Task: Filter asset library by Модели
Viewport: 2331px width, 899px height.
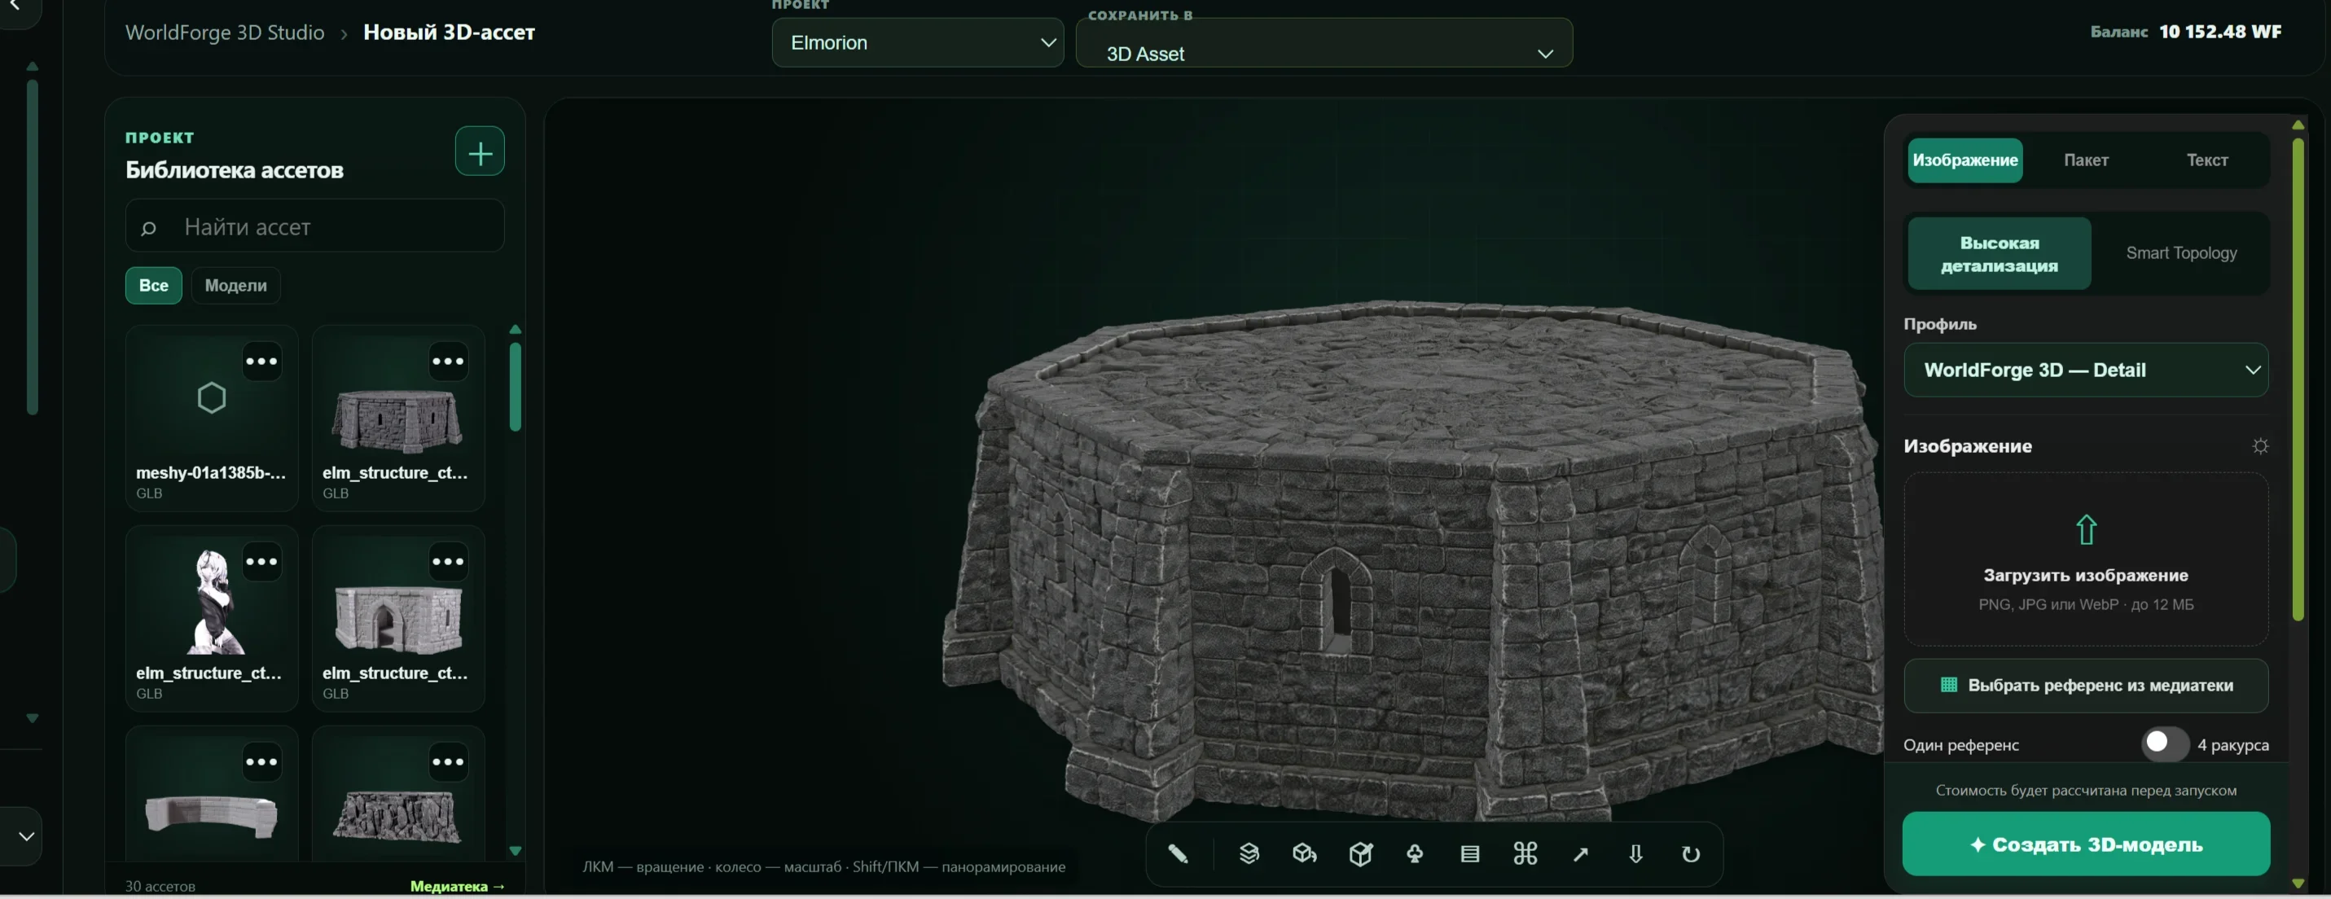Action: tap(235, 286)
